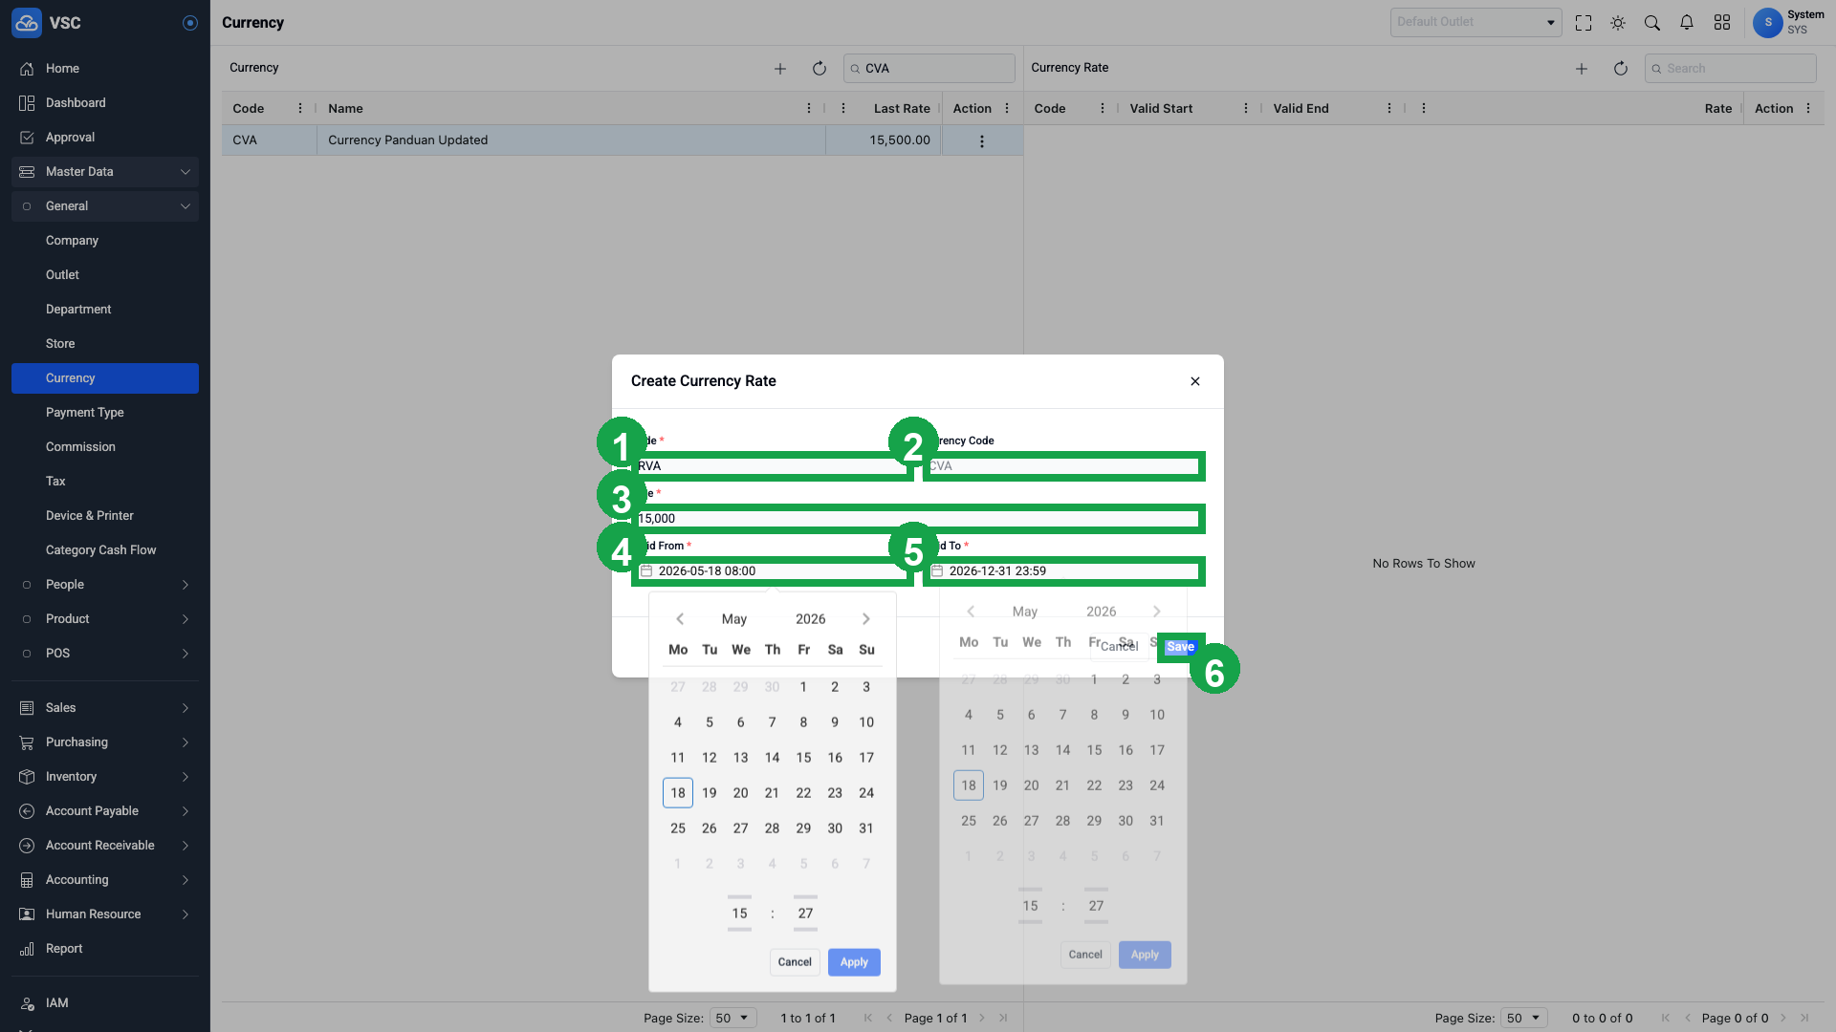Click the Rate field showing 15,000
The height and width of the screenshot is (1032, 1836).
(918, 519)
